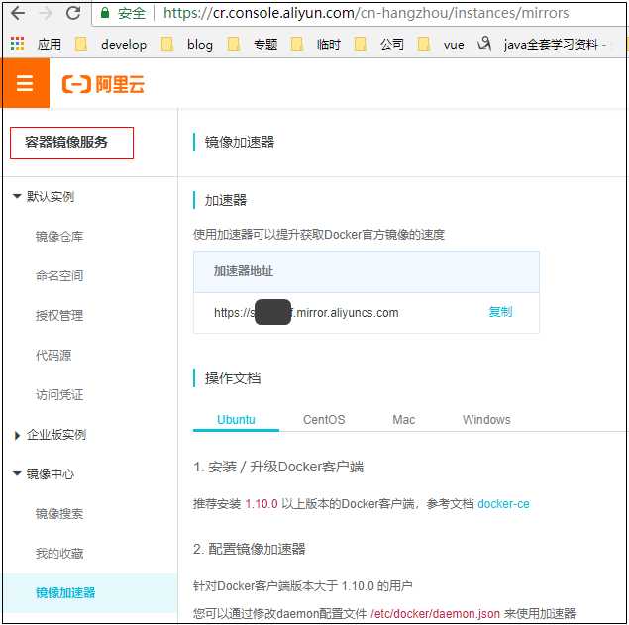This screenshot has height=625, width=629.
Task: Click the mirror.aliyuncs.com accelerator address
Action: 306,313
